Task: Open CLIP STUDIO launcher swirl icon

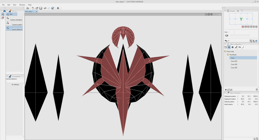Action: [28, 8]
